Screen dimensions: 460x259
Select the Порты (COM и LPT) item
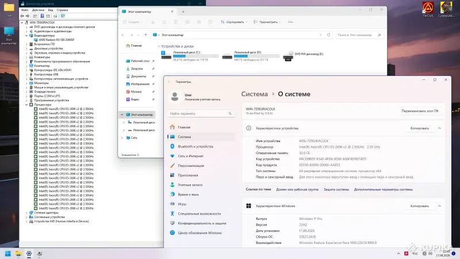coord(47,96)
